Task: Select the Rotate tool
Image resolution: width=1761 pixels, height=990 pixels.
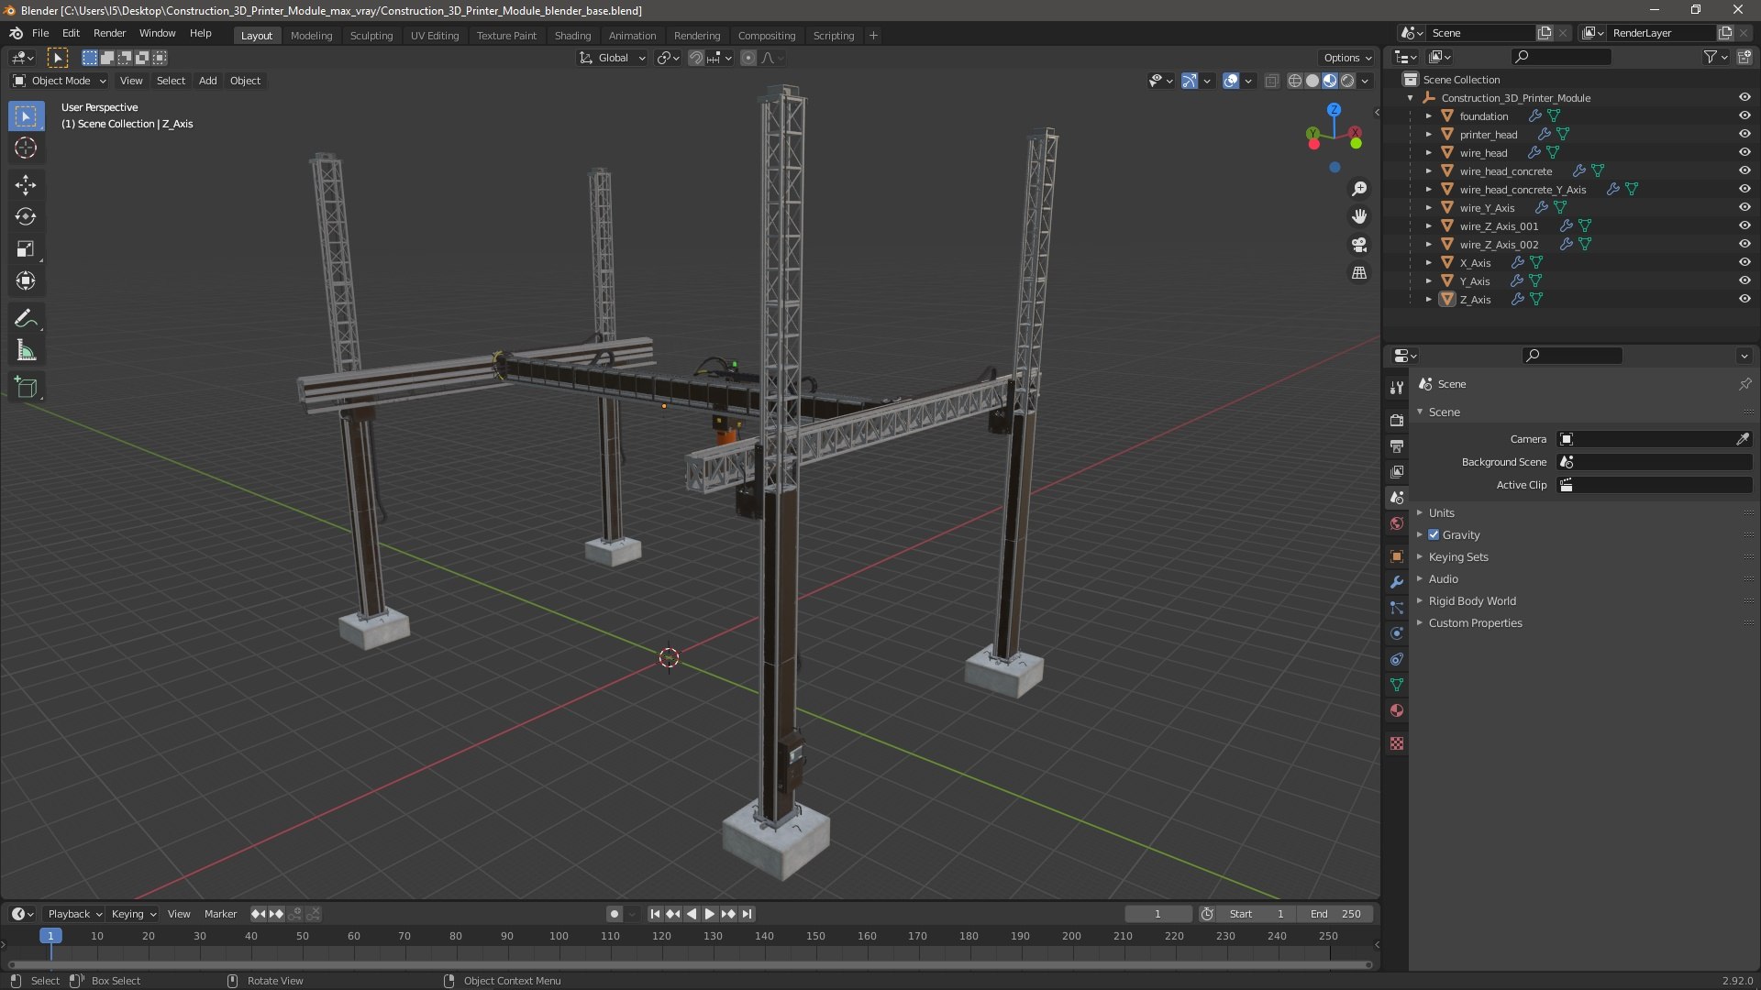Action: point(26,216)
